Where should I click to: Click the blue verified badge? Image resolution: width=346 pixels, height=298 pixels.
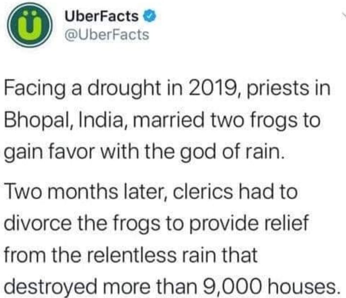click(150, 16)
